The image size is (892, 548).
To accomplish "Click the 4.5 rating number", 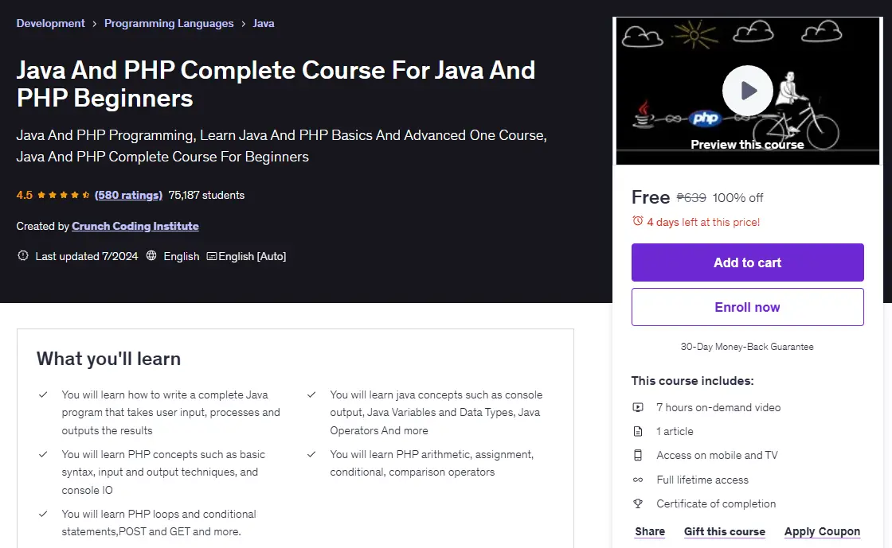I will pyautogui.click(x=25, y=195).
